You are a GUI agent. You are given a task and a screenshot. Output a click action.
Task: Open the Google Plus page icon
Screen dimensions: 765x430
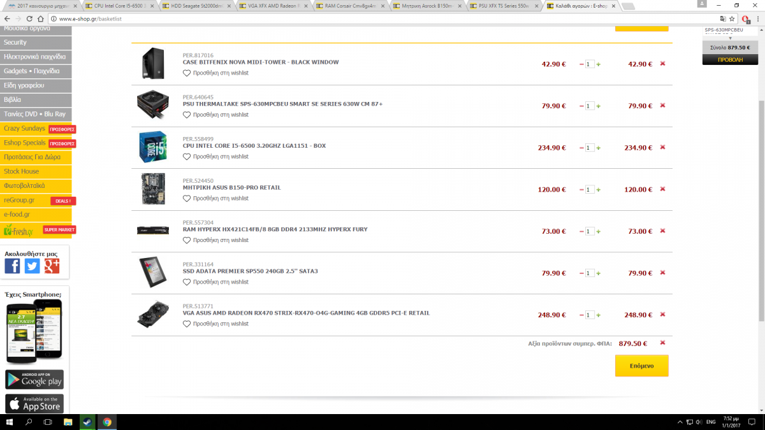(52, 266)
